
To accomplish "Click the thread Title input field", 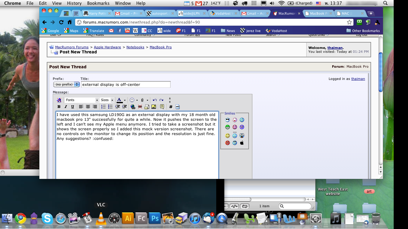I will [126, 84].
